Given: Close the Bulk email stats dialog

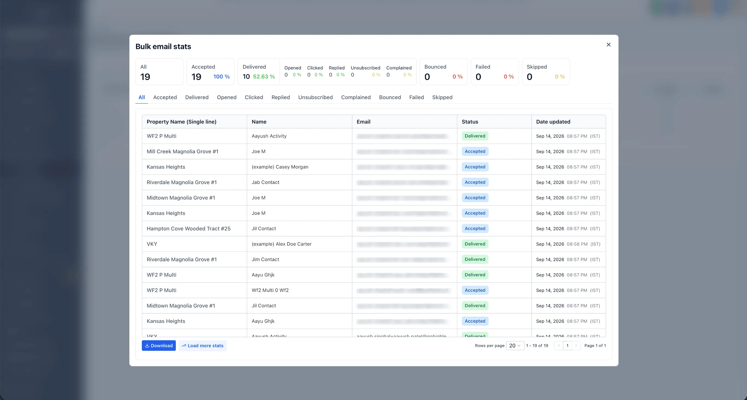Looking at the screenshot, I should coord(608,45).
